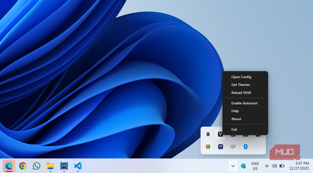
Task: Click the volume speaker icon
Action: point(274,166)
